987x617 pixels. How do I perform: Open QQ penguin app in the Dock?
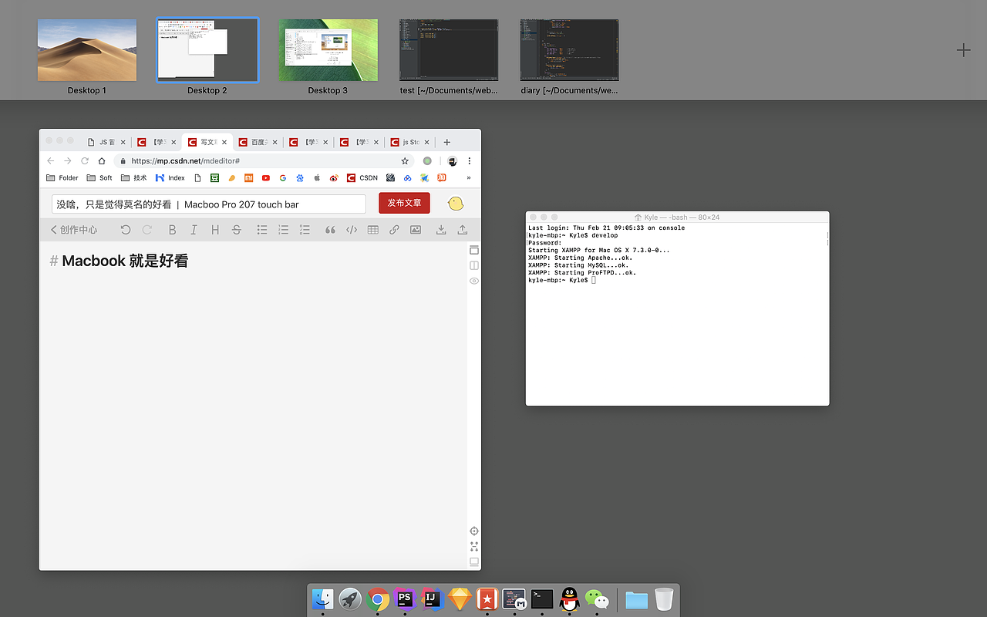click(569, 598)
